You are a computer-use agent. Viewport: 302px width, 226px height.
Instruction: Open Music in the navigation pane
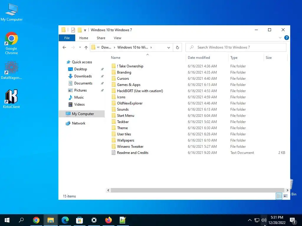point(76,97)
